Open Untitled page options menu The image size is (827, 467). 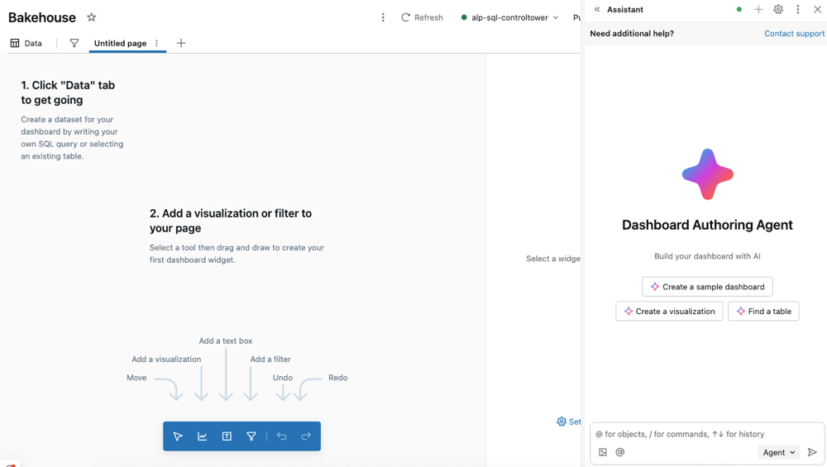tap(157, 43)
